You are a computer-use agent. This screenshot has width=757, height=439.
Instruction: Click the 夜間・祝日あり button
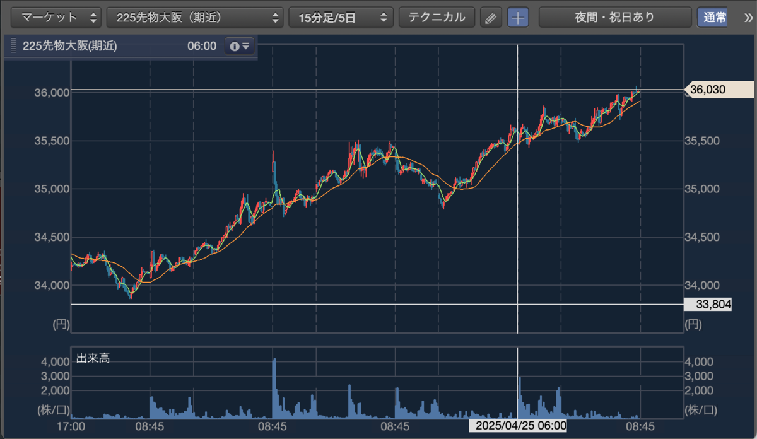615,17
